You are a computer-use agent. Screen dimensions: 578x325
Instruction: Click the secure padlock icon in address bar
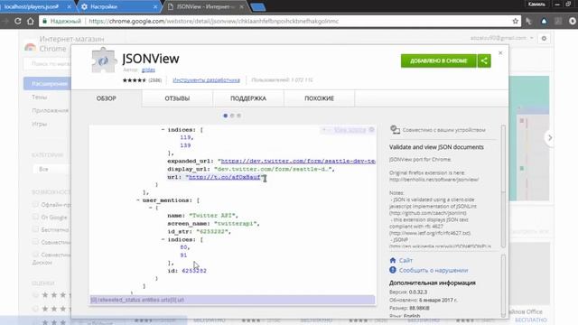click(x=44, y=22)
